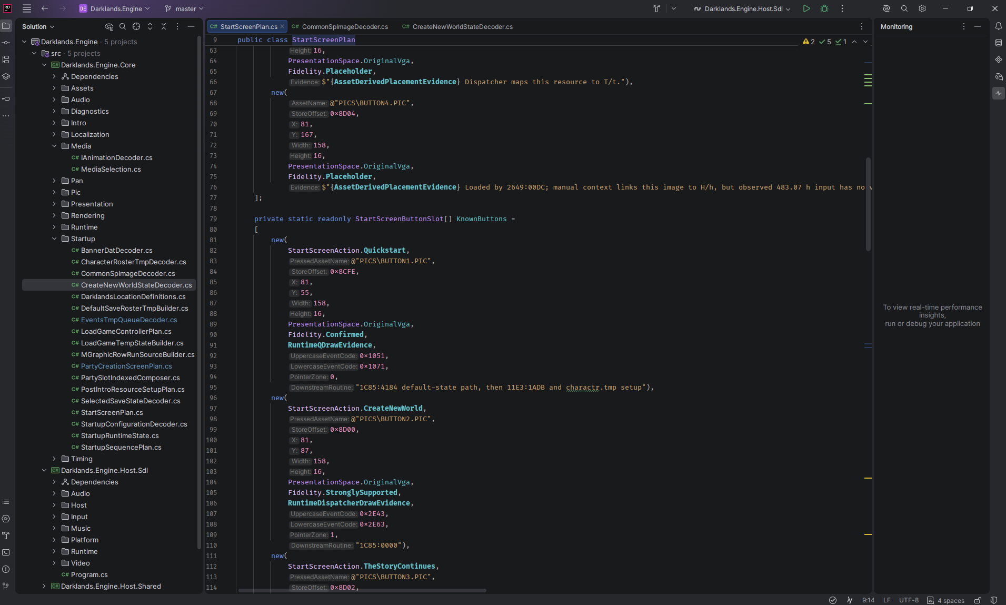Open Solution panel options menu
Image resolution: width=1006 pixels, height=605 pixels.
tap(177, 26)
